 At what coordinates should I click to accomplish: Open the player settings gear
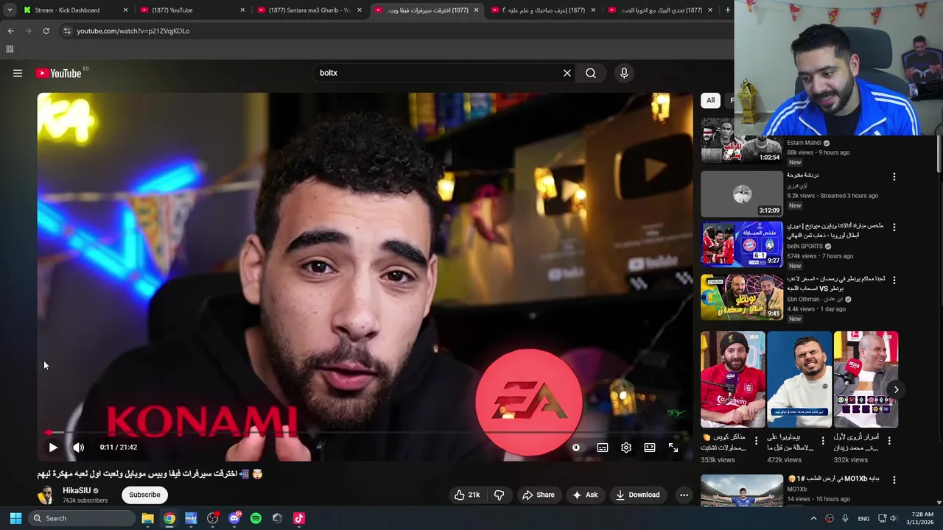click(626, 447)
